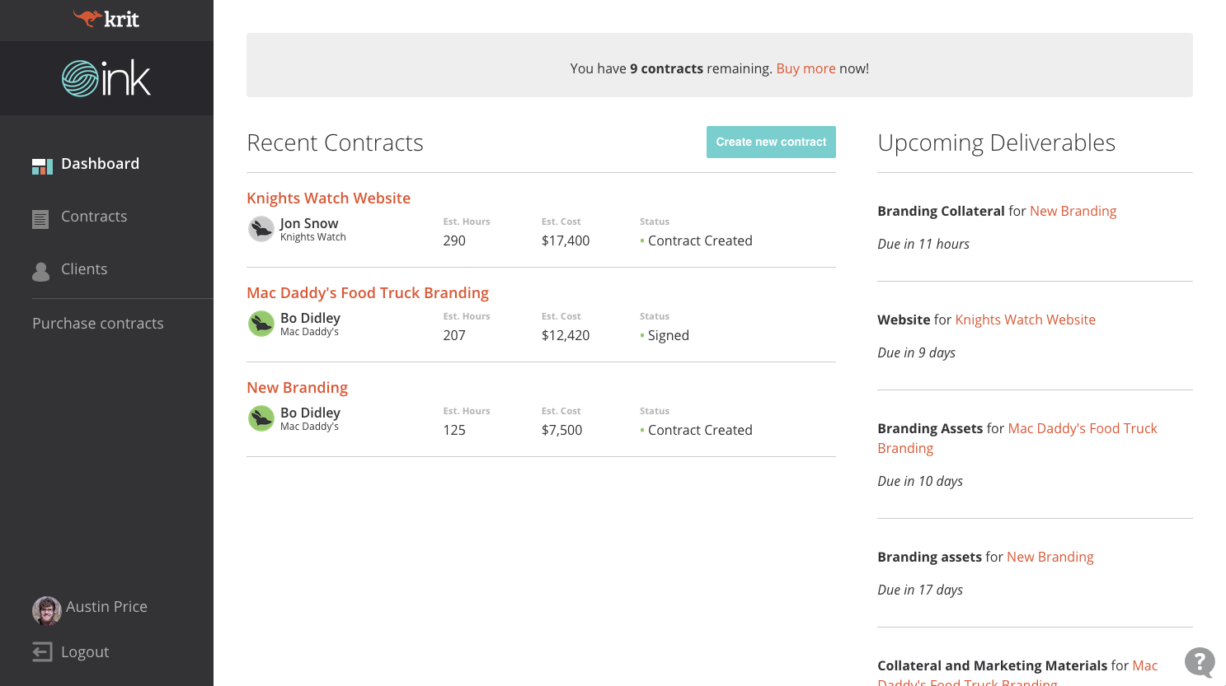Viewport: 1226px width, 686px height.
Task: Open the Dashboard menu item
Action: tap(101, 164)
